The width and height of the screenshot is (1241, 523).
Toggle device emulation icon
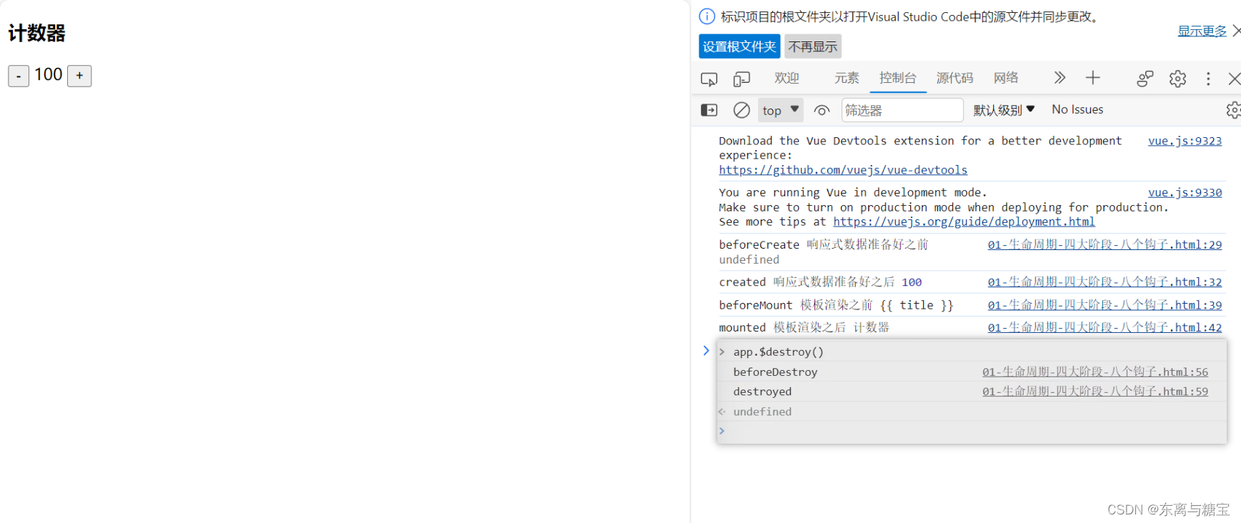click(x=742, y=79)
